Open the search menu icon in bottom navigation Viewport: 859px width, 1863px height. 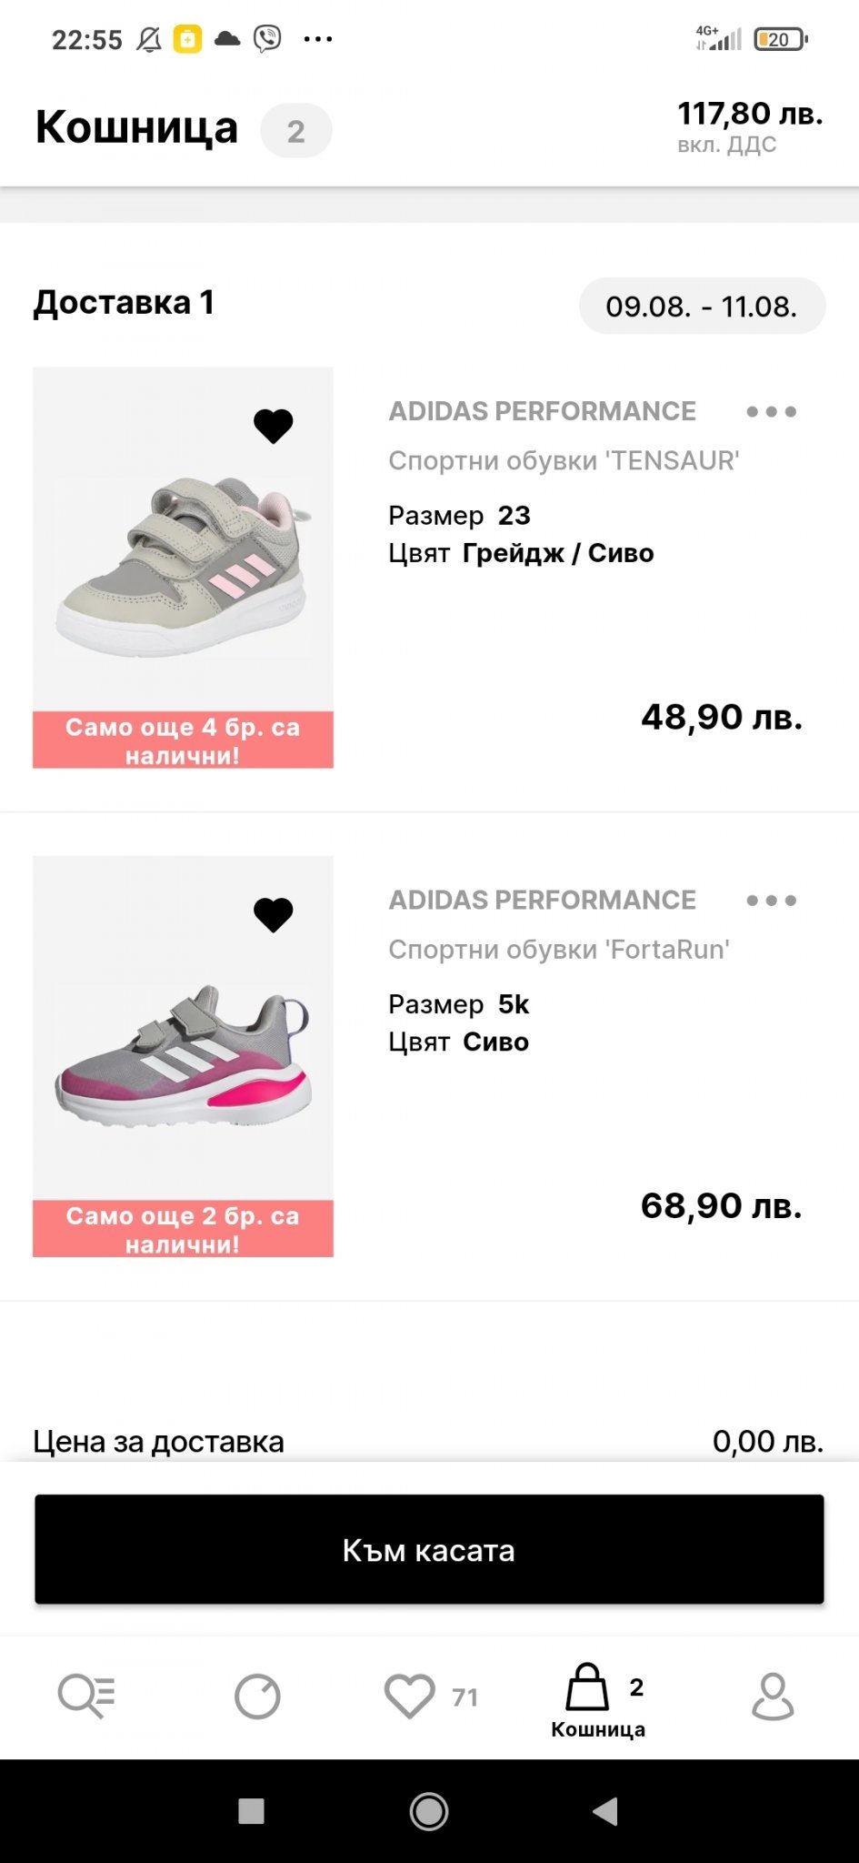pyautogui.click(x=86, y=1697)
